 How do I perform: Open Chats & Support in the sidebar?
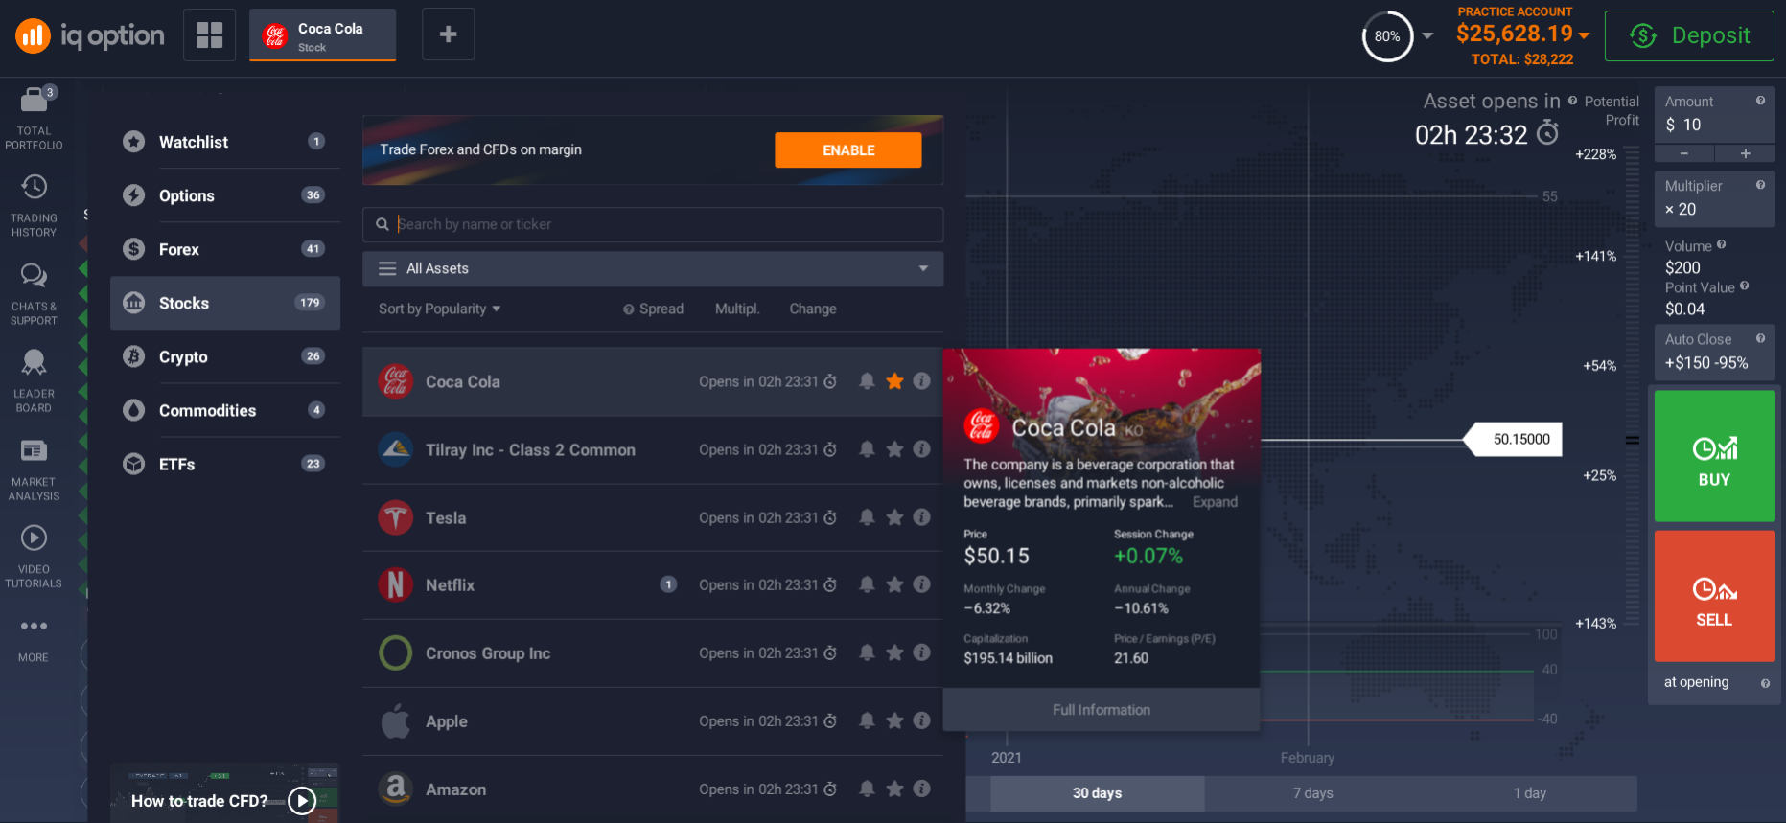[x=34, y=293]
